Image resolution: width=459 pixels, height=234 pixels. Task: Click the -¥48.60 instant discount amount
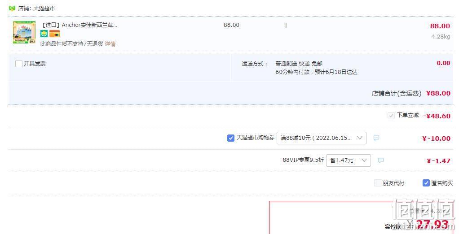coord(437,116)
